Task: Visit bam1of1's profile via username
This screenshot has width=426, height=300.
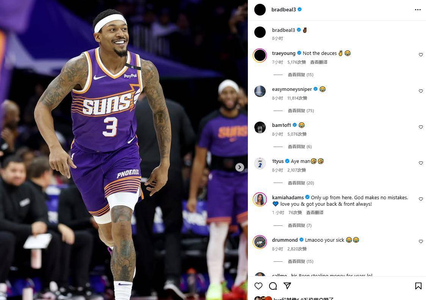Action: click(x=281, y=125)
